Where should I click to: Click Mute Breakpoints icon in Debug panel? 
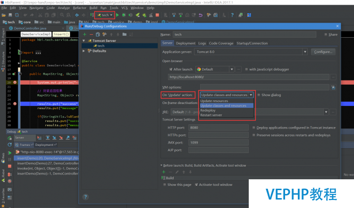point(10,181)
